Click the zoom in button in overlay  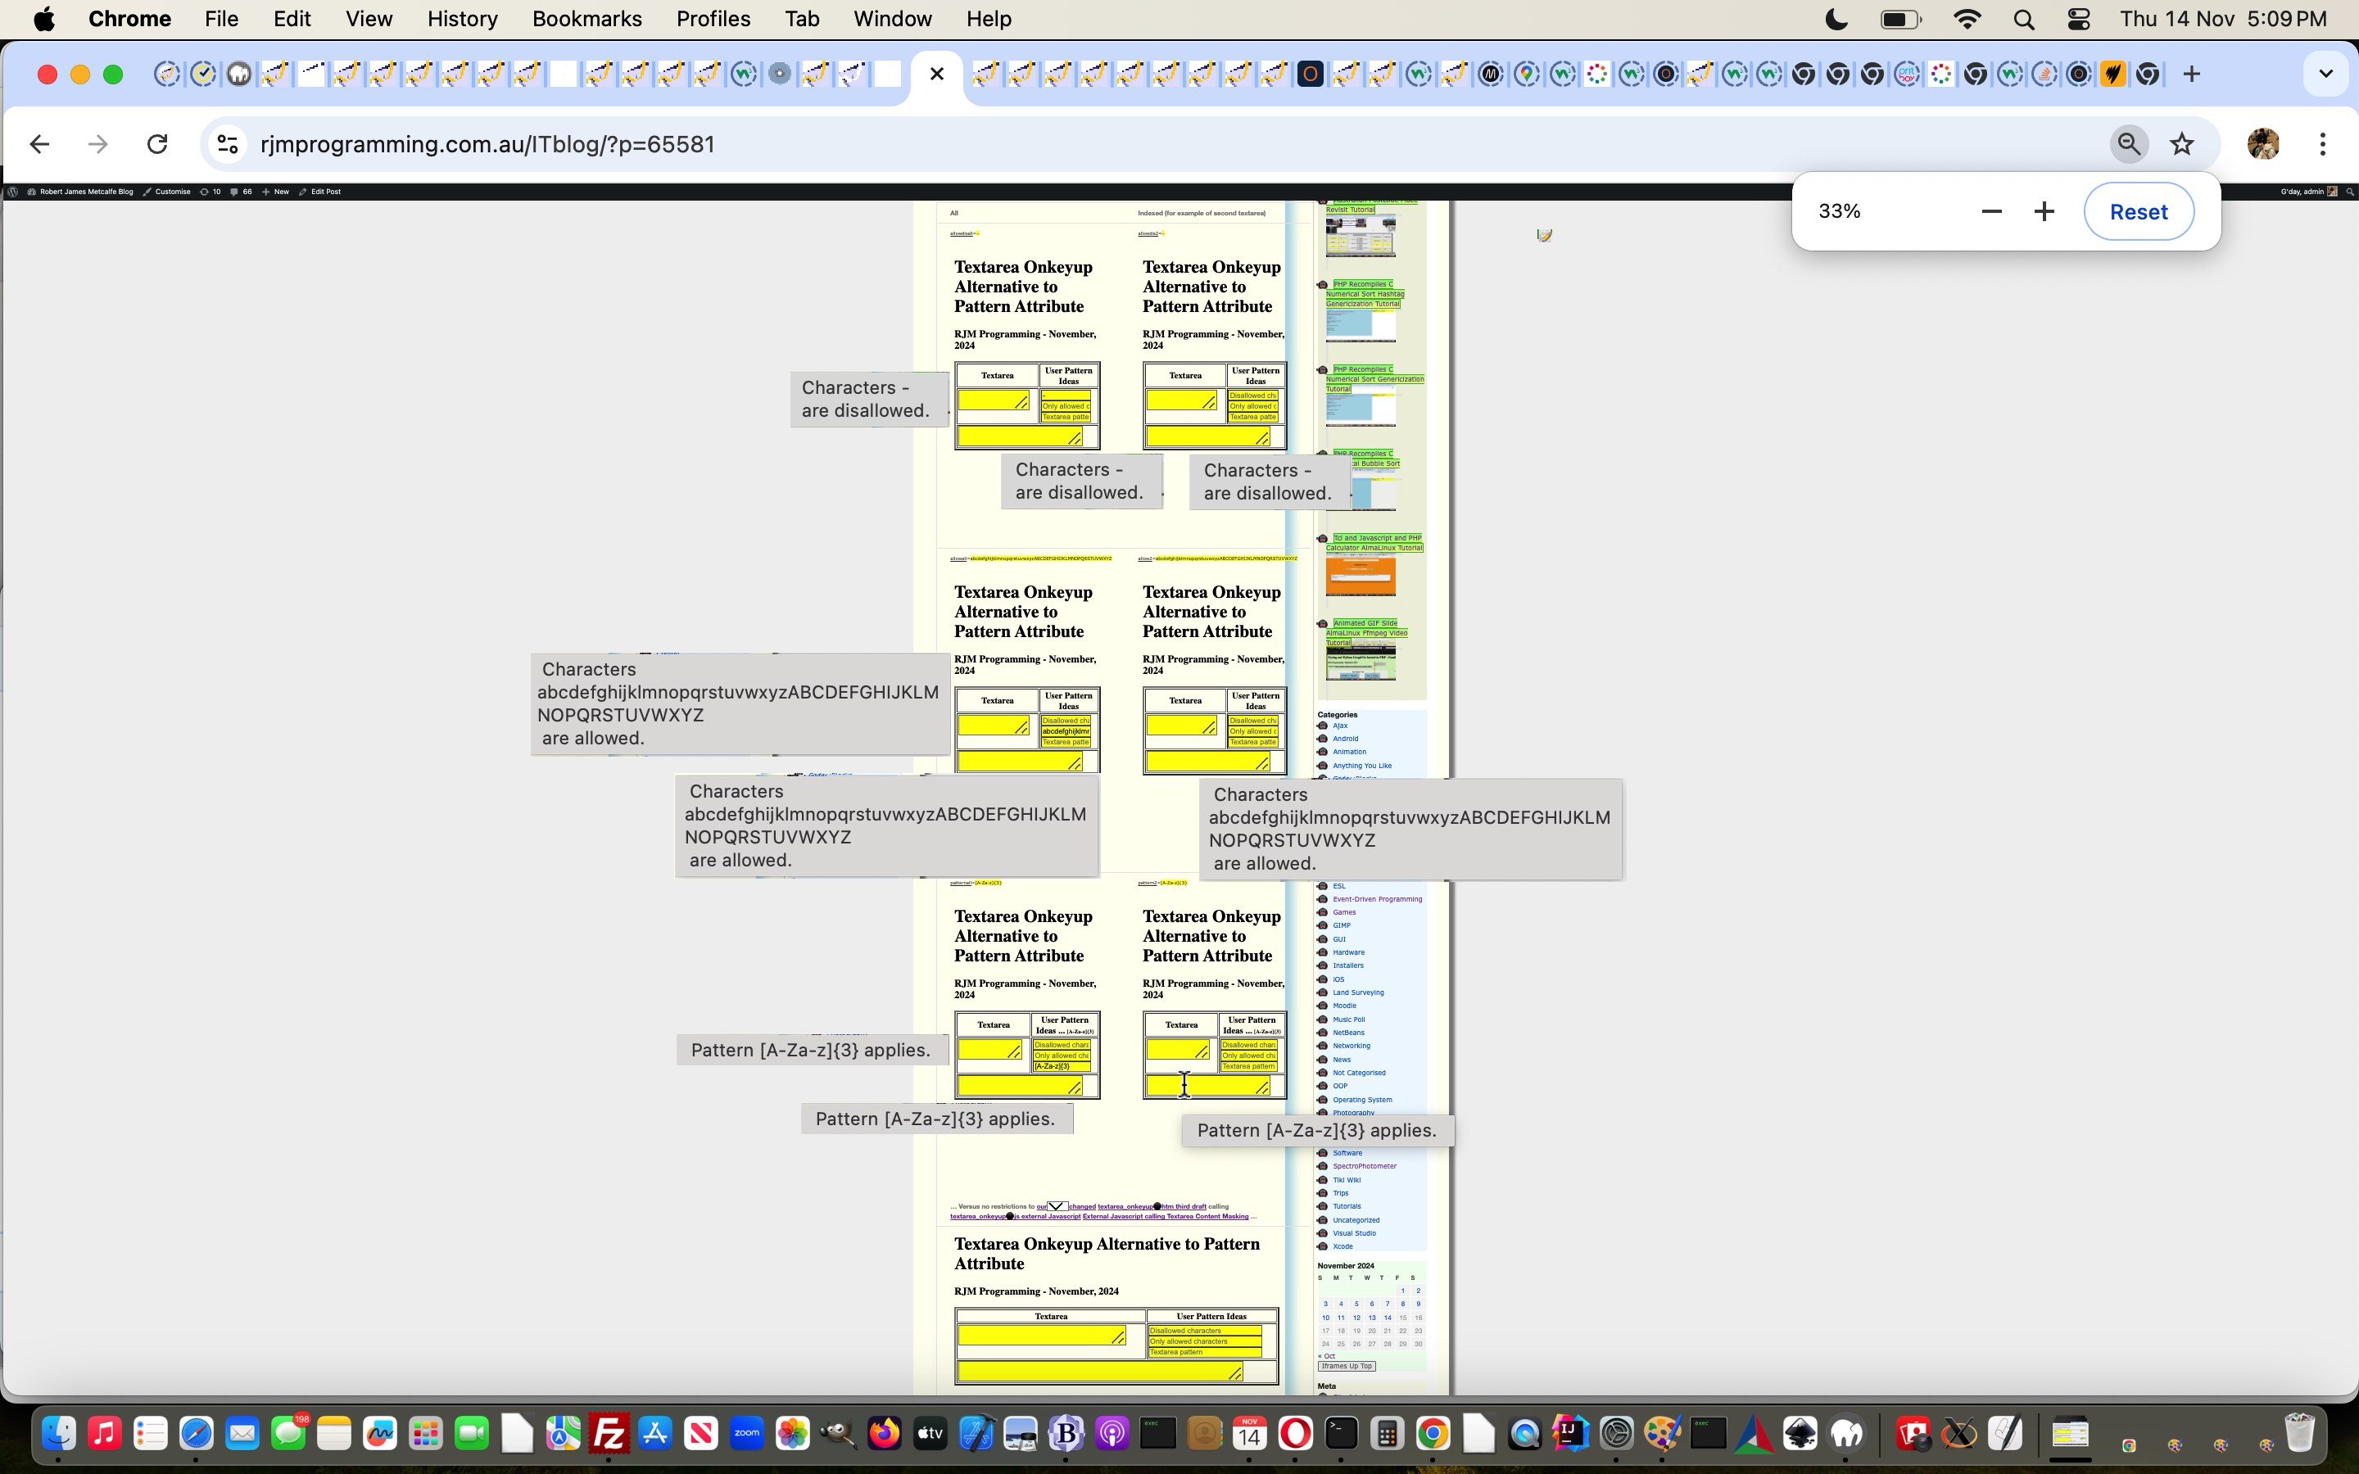[x=2044, y=210]
